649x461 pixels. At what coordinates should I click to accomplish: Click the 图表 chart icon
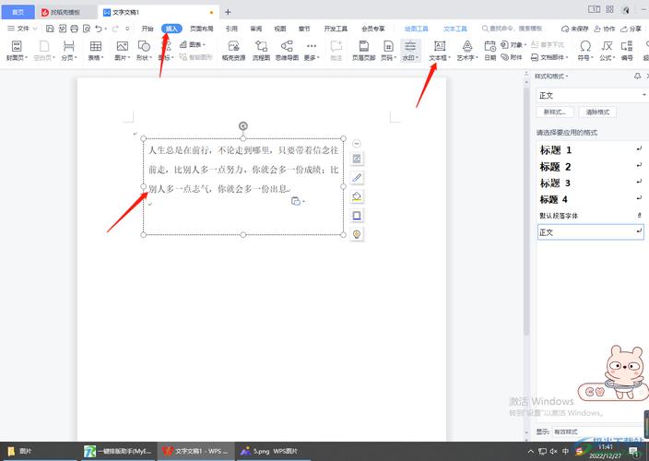(193, 44)
